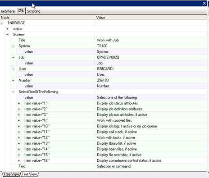Select the System tree label
The height and width of the screenshot is (178, 209).
click(24, 46)
